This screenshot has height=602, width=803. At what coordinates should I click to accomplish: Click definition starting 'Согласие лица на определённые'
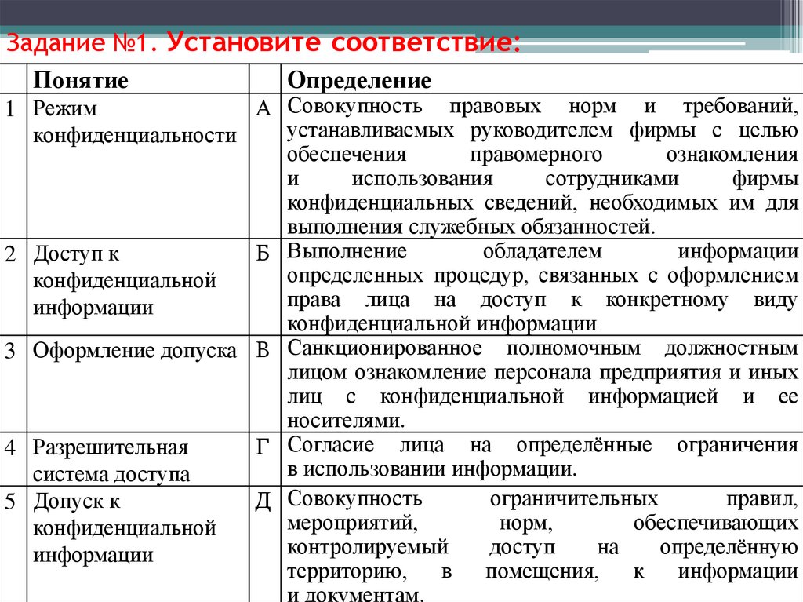[542, 459]
